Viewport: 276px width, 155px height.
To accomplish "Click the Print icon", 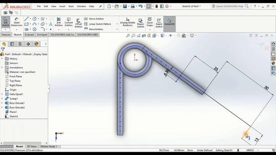I will [x=133, y=6].
